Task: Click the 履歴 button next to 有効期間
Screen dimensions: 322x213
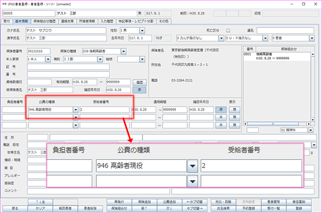Action: 140,83
